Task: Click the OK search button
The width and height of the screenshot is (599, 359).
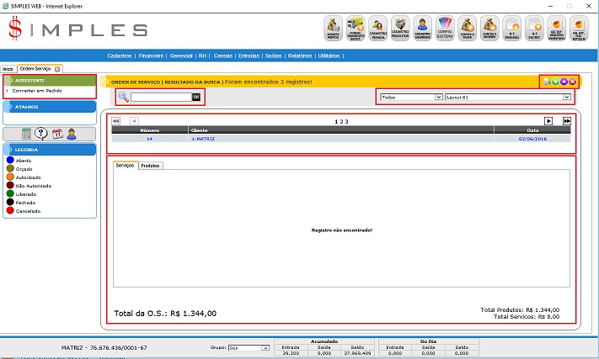Action: pyautogui.click(x=196, y=98)
